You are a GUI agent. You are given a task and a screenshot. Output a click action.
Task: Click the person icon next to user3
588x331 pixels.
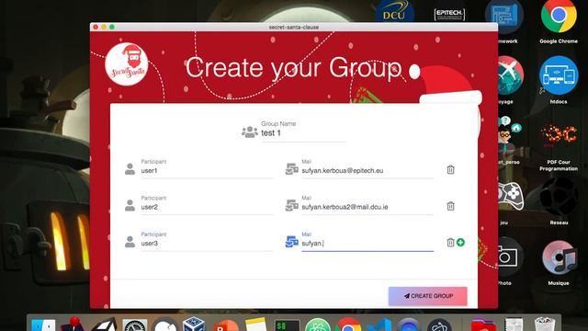[x=130, y=242]
